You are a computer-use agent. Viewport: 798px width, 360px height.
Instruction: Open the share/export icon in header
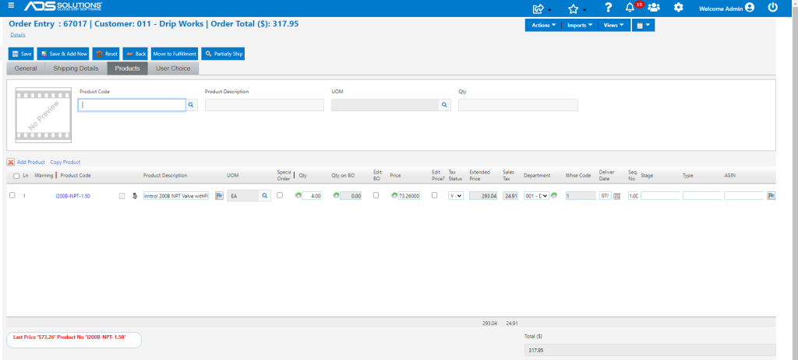pos(538,8)
